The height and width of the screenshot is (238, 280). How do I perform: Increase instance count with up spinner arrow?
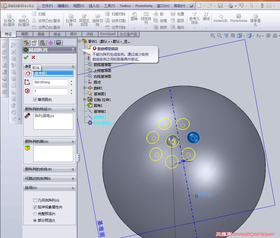pyautogui.click(x=71, y=90)
